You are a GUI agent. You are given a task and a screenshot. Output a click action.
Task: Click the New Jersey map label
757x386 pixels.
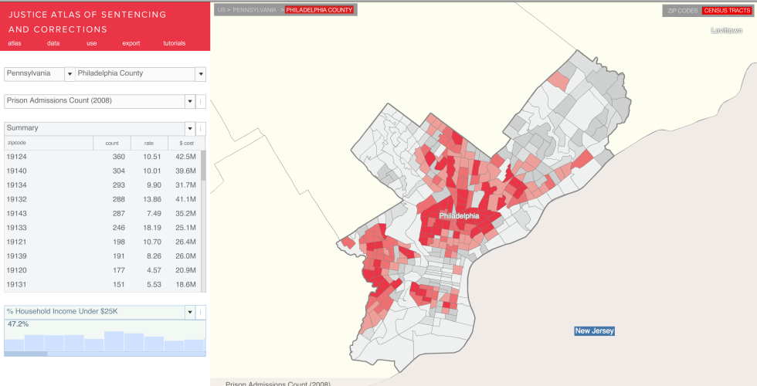pyautogui.click(x=594, y=331)
